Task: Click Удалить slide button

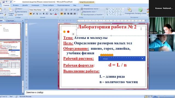Action: pos(19,14)
